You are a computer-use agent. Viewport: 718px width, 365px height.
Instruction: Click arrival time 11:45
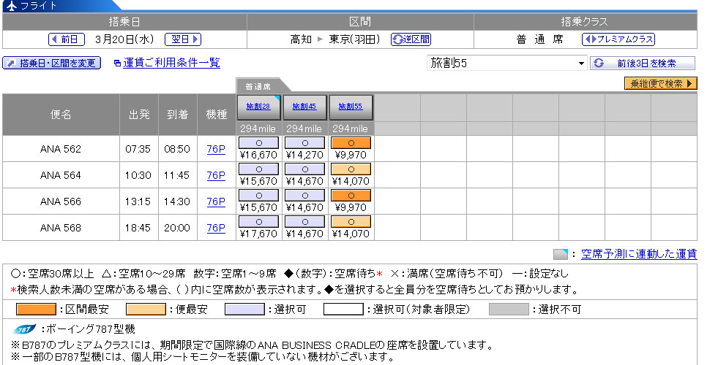176,175
